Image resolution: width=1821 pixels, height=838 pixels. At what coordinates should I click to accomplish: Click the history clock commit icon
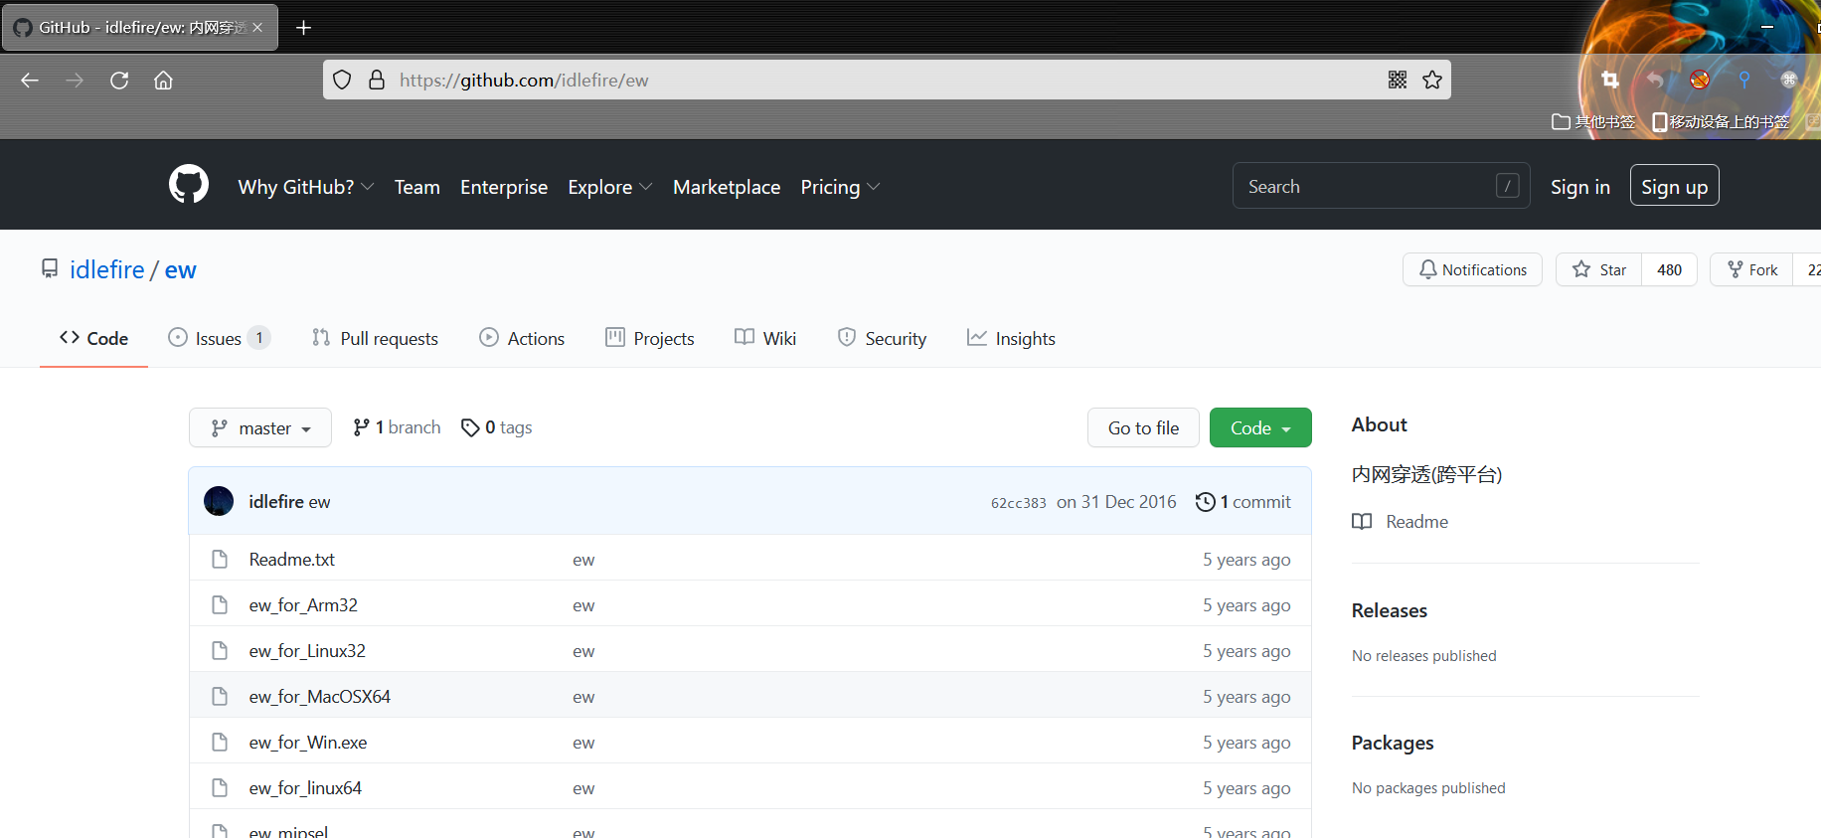pyautogui.click(x=1205, y=502)
